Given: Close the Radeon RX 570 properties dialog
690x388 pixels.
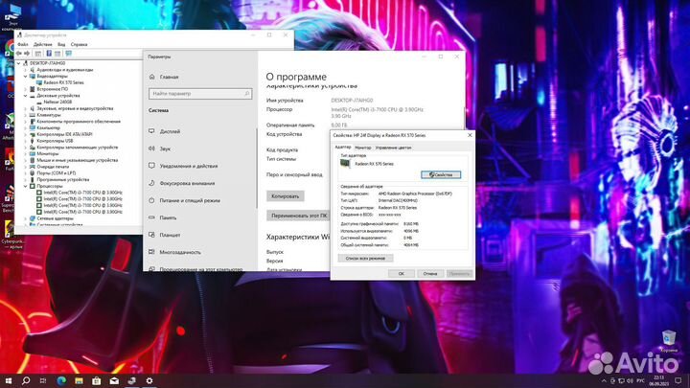Looking at the screenshot, I should point(470,135).
